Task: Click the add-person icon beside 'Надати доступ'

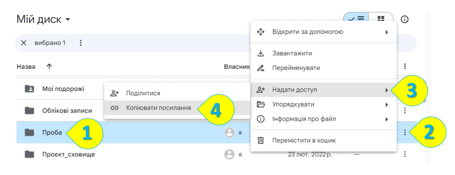Action: [x=260, y=90]
